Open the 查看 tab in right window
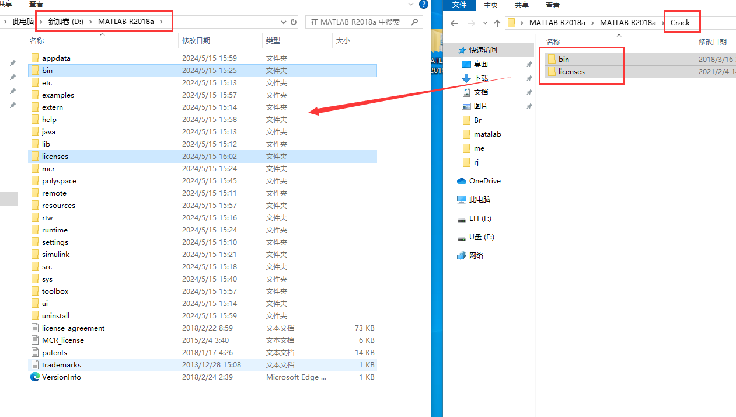Viewport: 736px width, 417px height. tap(553, 5)
